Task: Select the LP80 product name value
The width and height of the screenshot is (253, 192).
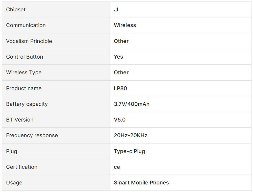Action: (x=120, y=88)
